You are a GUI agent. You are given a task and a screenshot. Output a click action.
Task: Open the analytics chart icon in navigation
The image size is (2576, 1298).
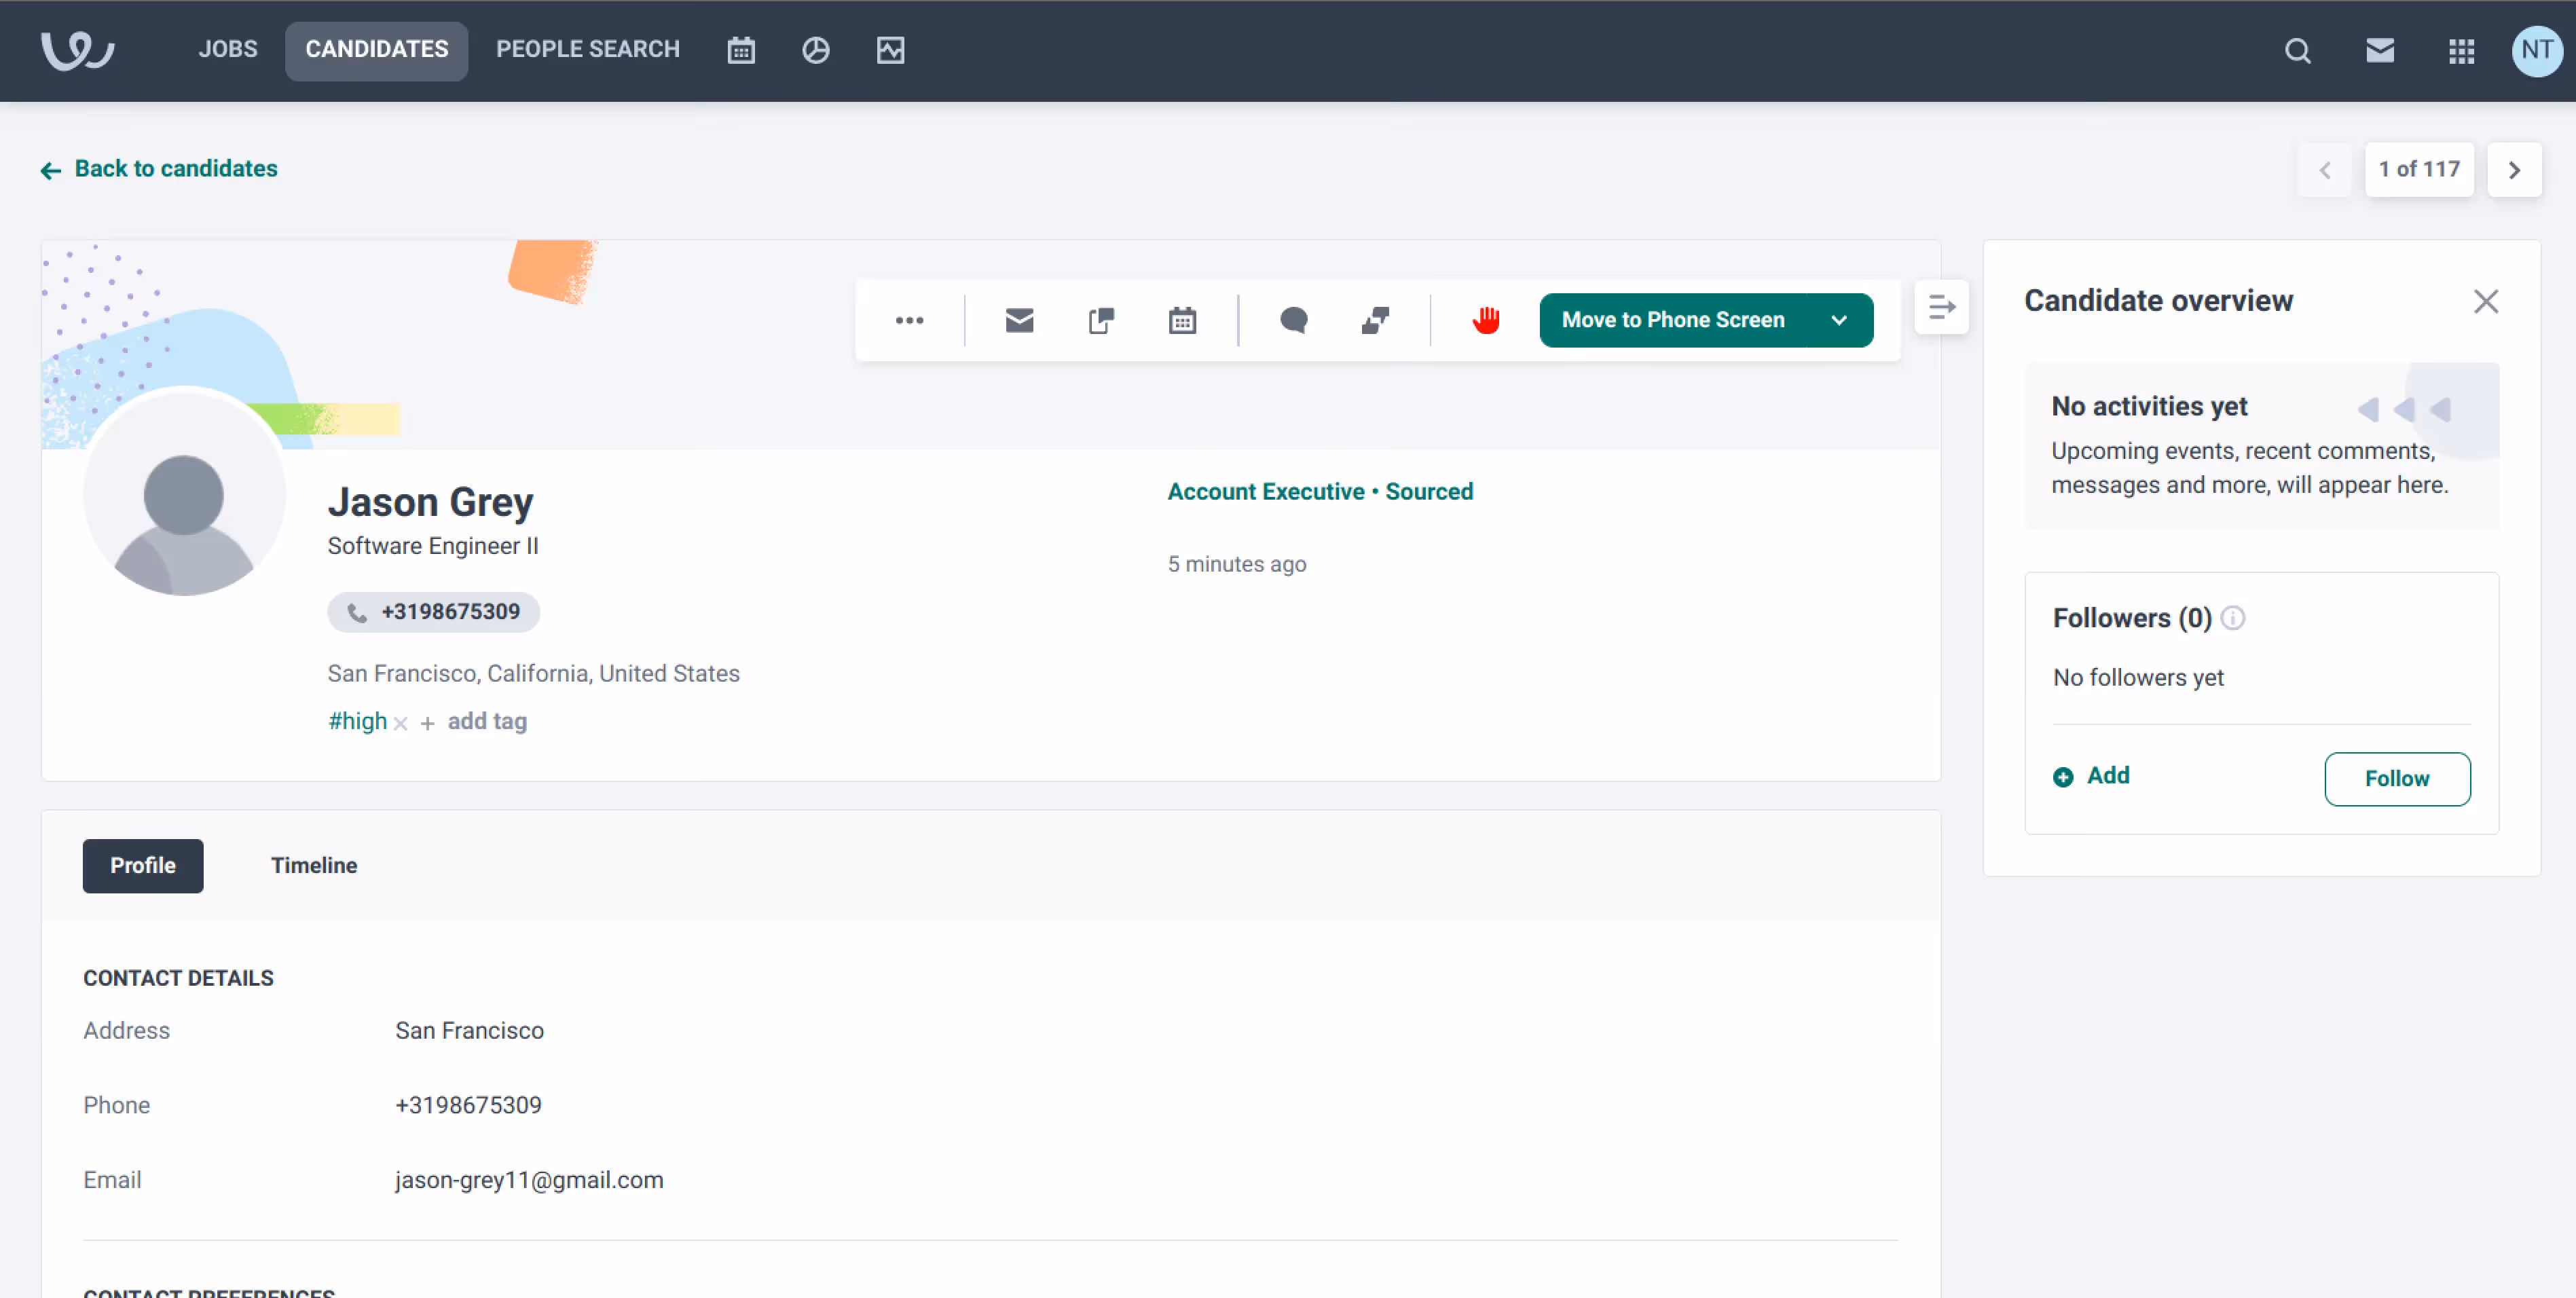coord(890,50)
